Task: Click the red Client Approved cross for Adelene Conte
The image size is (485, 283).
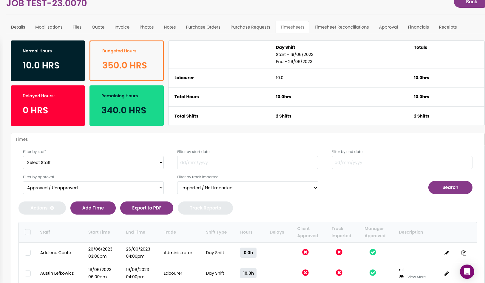Action: [305, 252]
